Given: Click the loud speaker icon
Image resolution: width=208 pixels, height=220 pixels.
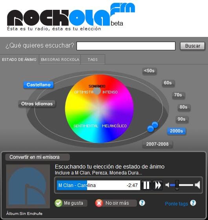Looking at the screenshot, I should click(x=197, y=185).
